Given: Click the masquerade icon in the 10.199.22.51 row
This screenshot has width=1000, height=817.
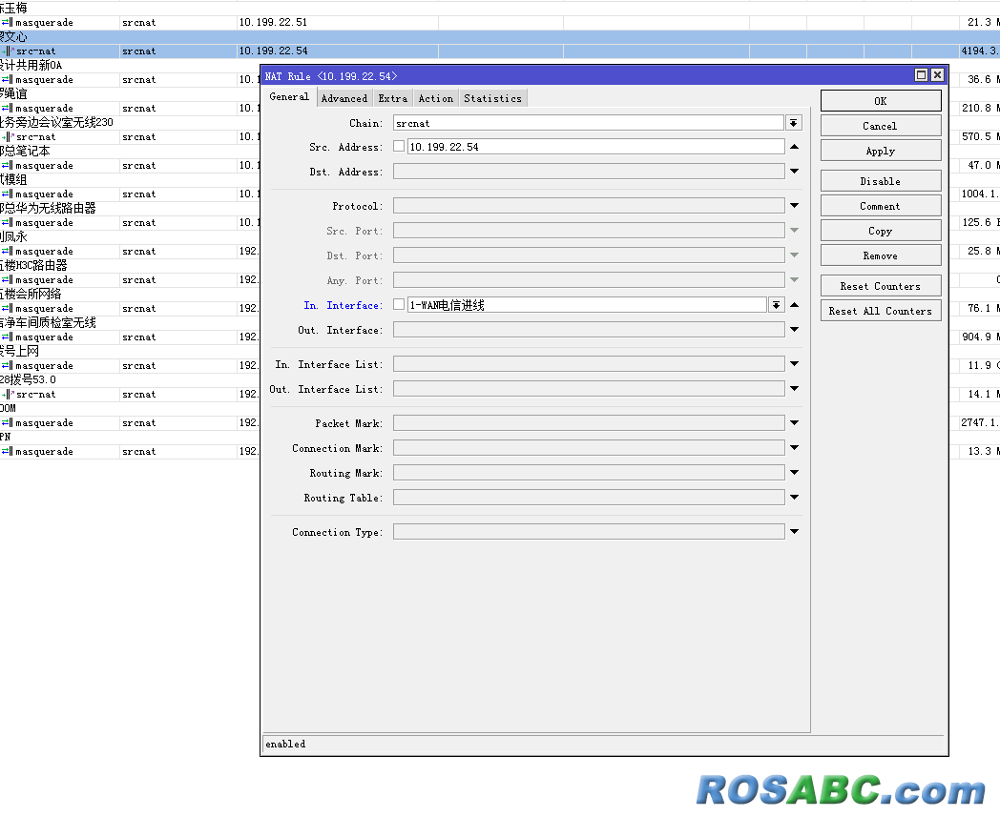Looking at the screenshot, I should click(x=7, y=22).
